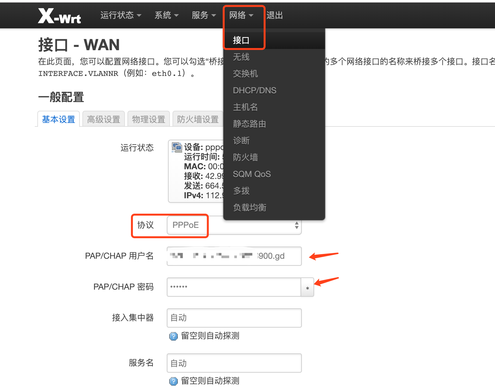Click the 退出 logout link
The image size is (495, 392).
pos(275,15)
